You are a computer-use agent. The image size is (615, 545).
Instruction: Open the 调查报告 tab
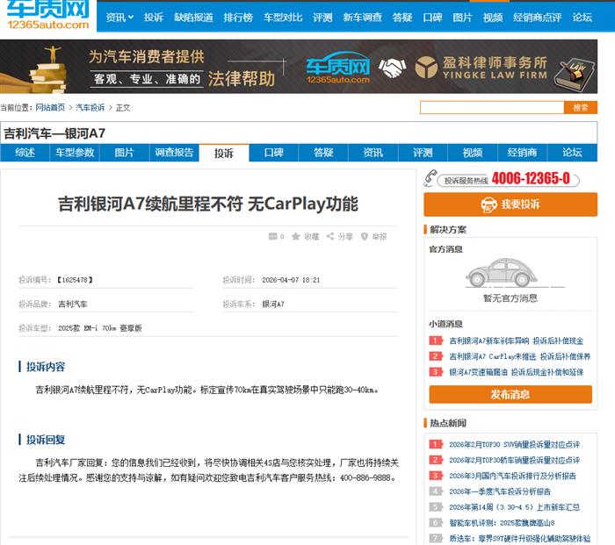pos(174,153)
